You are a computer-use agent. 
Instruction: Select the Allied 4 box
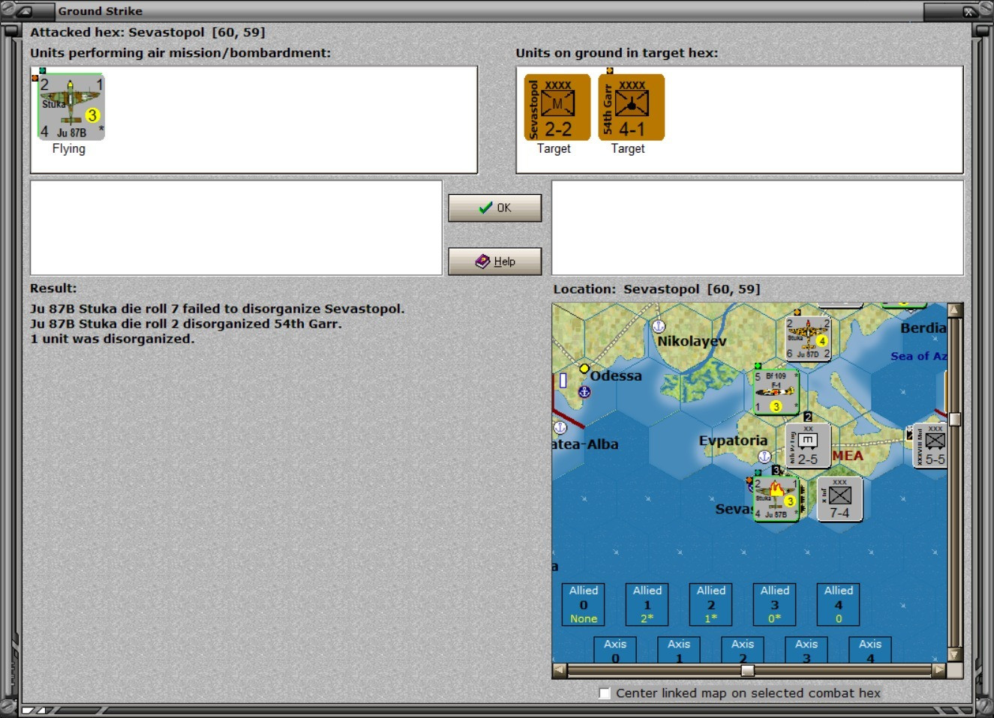point(838,604)
